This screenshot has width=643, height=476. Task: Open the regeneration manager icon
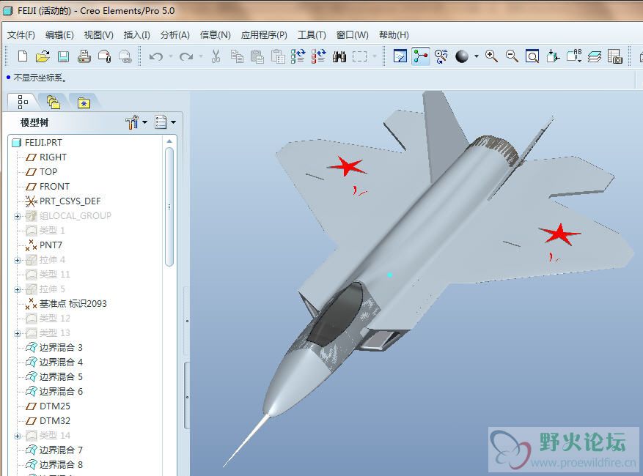[x=319, y=56]
